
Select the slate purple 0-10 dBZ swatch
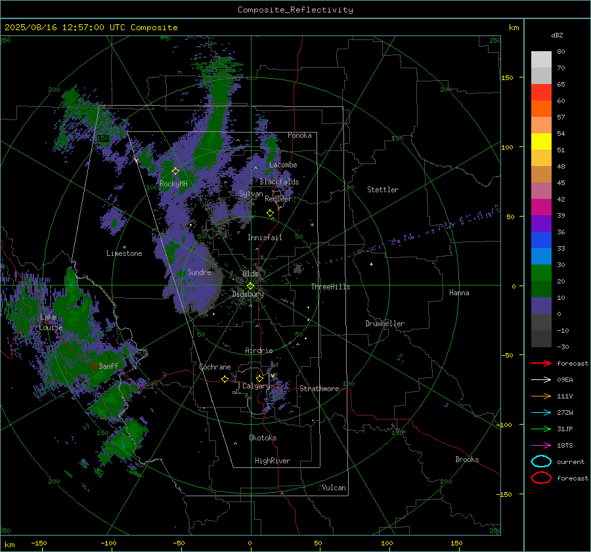click(541, 306)
